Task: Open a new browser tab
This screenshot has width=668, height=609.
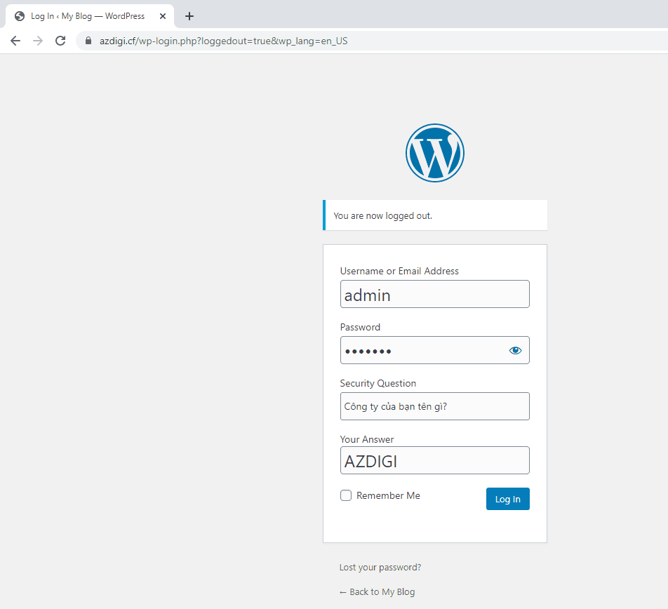Action: click(x=189, y=16)
